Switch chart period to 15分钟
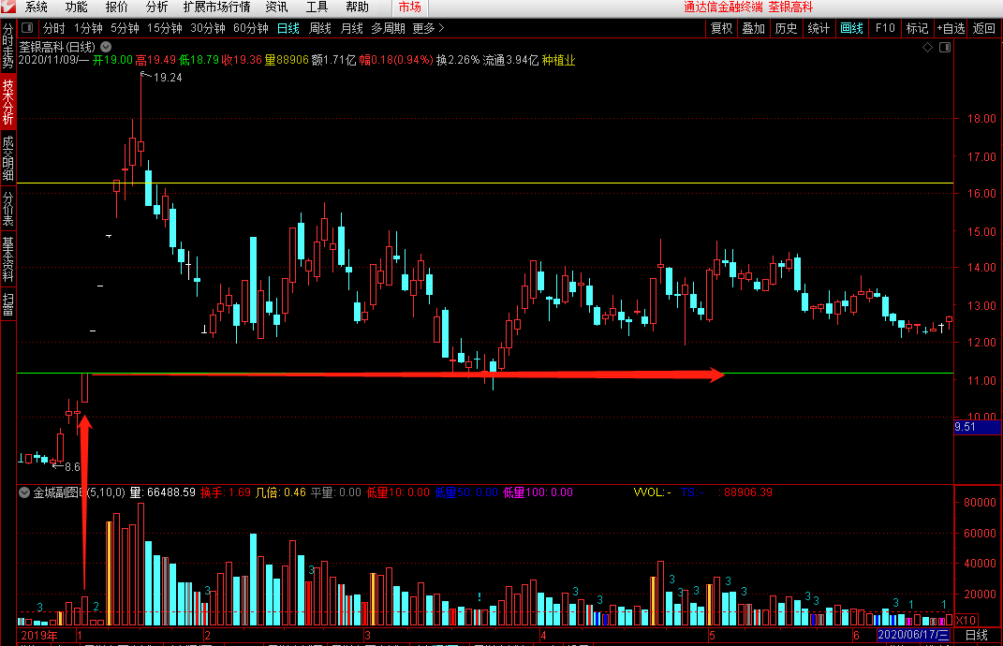This screenshot has width=1003, height=646. tap(165, 28)
